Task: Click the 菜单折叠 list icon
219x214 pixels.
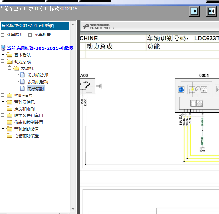Action: coord(30,35)
